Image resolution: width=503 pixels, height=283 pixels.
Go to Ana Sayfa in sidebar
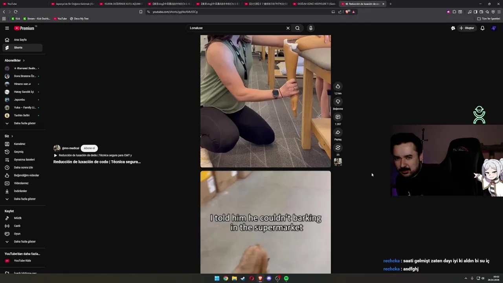(x=22, y=40)
